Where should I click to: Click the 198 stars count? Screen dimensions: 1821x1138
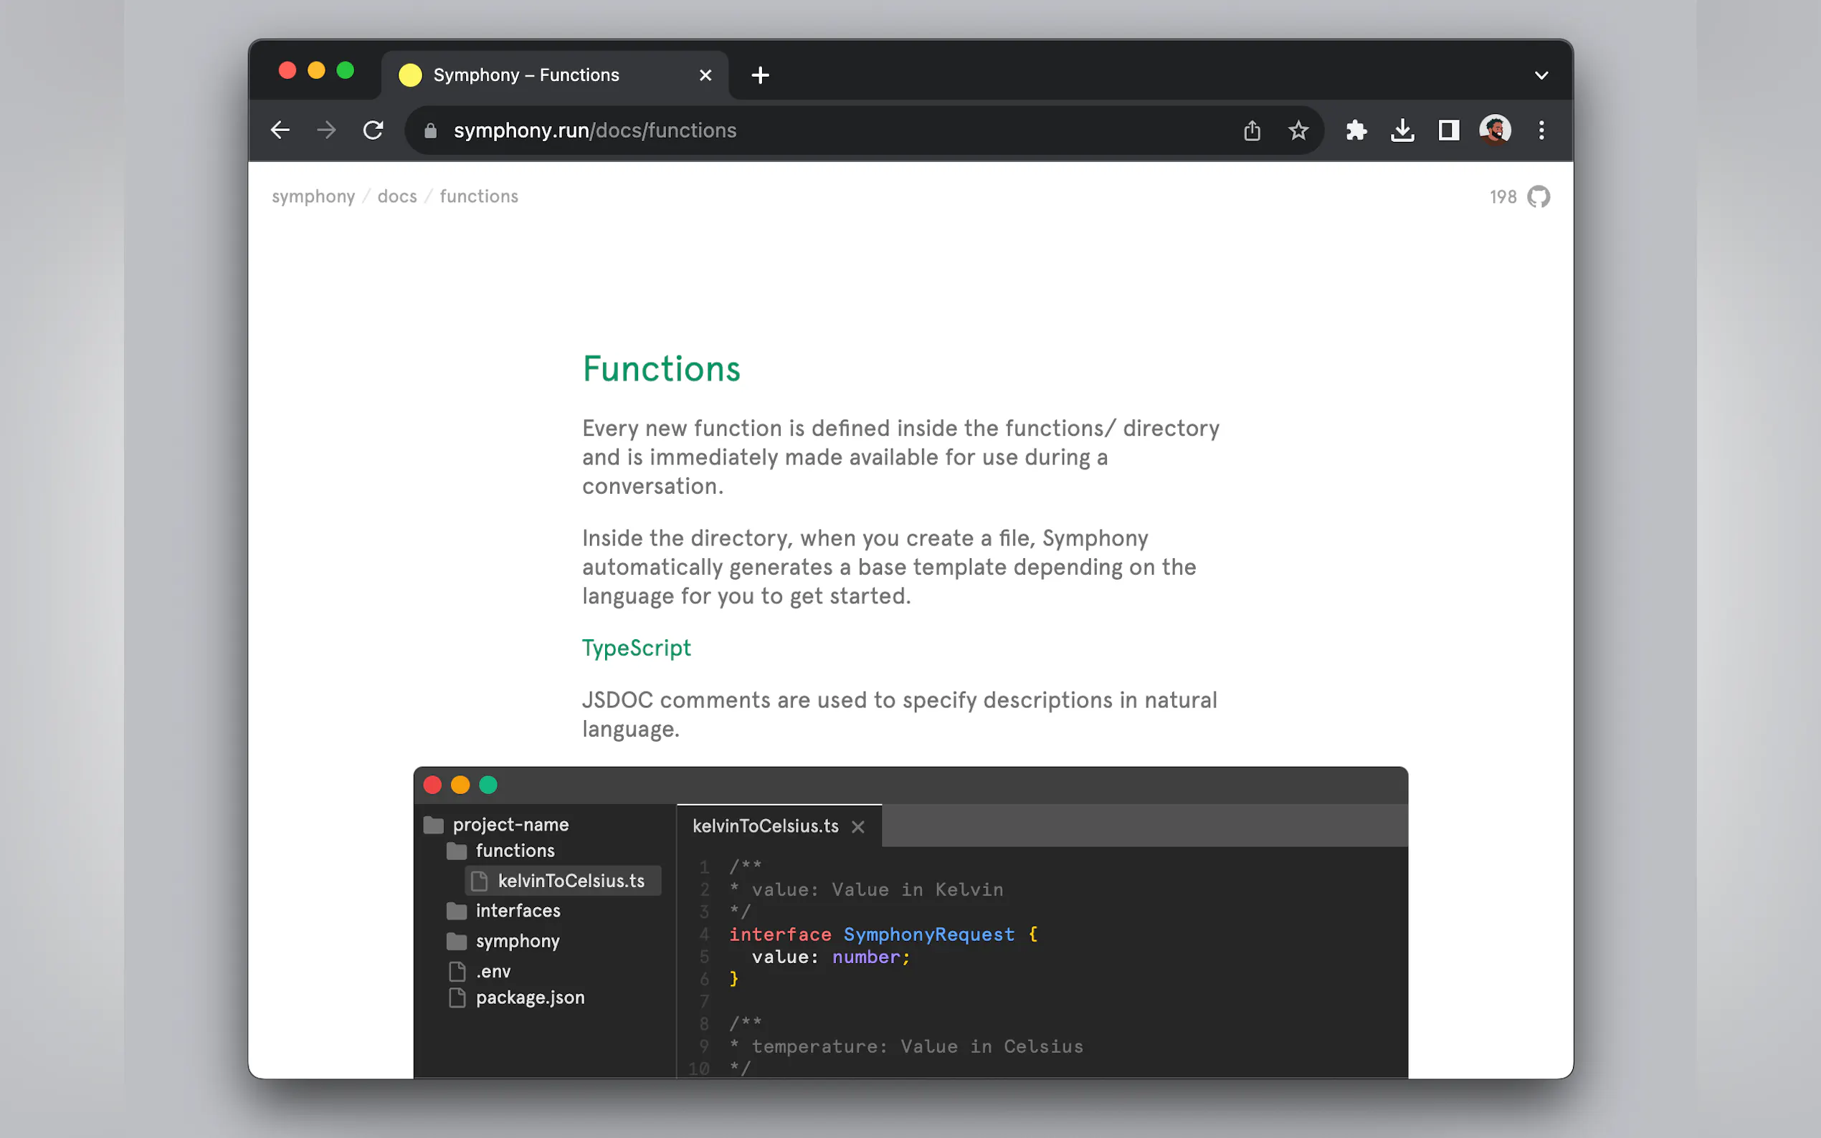tap(1503, 197)
